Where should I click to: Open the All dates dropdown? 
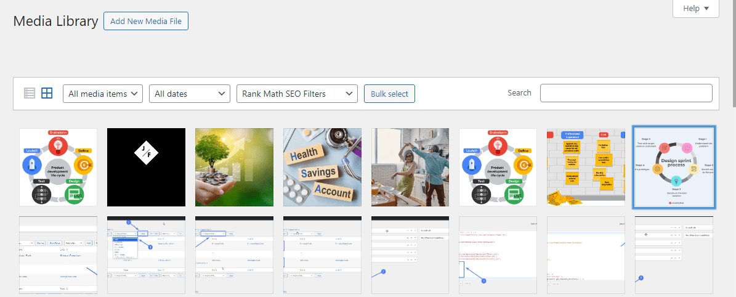[x=190, y=94]
